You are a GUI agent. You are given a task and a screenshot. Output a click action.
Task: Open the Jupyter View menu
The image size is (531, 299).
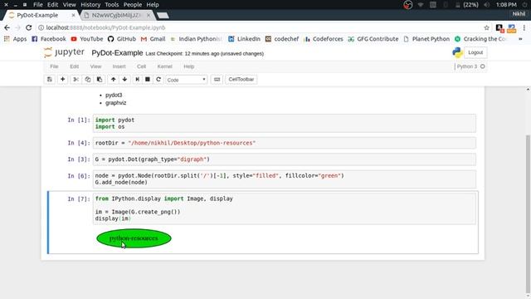[x=95, y=66]
